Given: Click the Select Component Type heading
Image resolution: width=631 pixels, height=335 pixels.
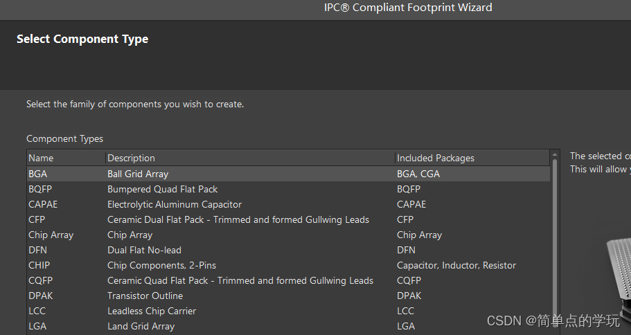Looking at the screenshot, I should coord(82,39).
